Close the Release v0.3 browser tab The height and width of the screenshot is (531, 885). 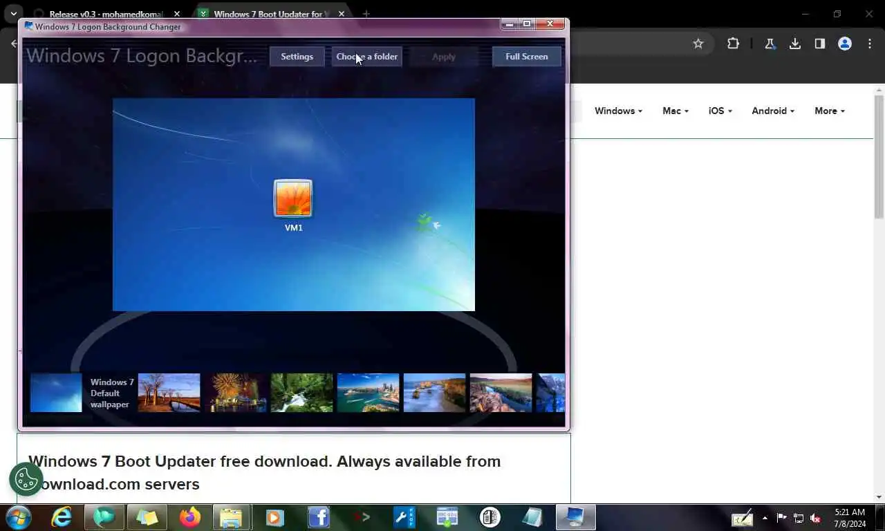click(176, 14)
